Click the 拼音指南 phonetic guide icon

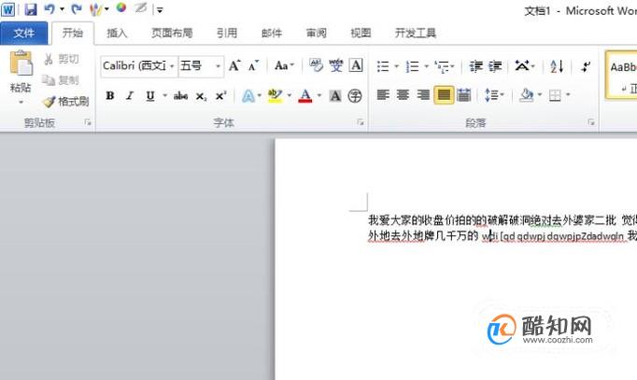coord(336,65)
